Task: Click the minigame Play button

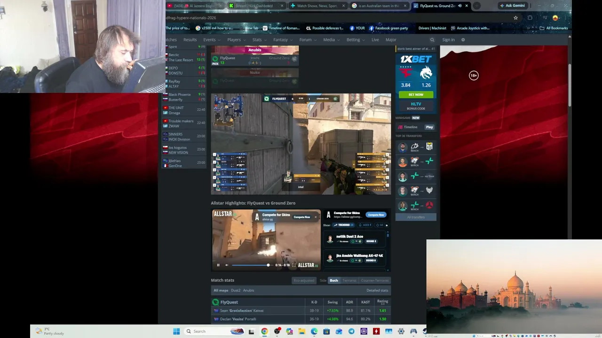Action: pyautogui.click(x=429, y=127)
